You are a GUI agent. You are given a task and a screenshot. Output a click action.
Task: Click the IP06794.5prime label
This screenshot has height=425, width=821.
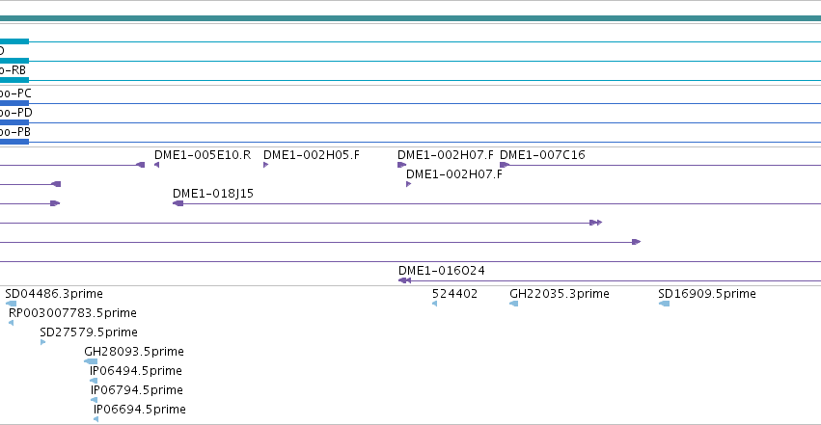pos(137,390)
